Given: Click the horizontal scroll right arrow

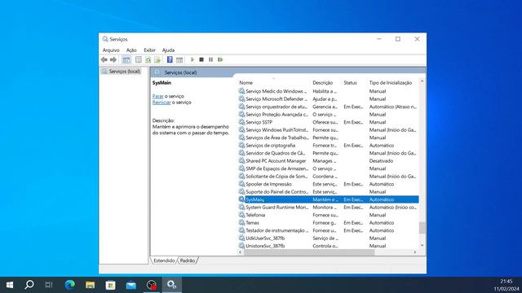Looking at the screenshot, I should [x=415, y=252].
